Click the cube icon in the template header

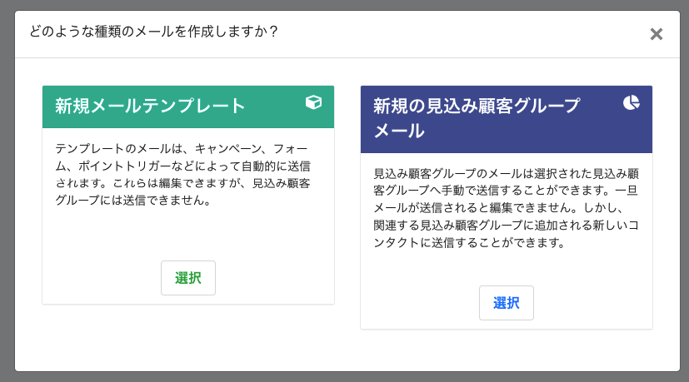(313, 102)
